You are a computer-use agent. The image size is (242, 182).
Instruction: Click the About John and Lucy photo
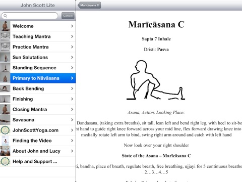click(x=5, y=151)
